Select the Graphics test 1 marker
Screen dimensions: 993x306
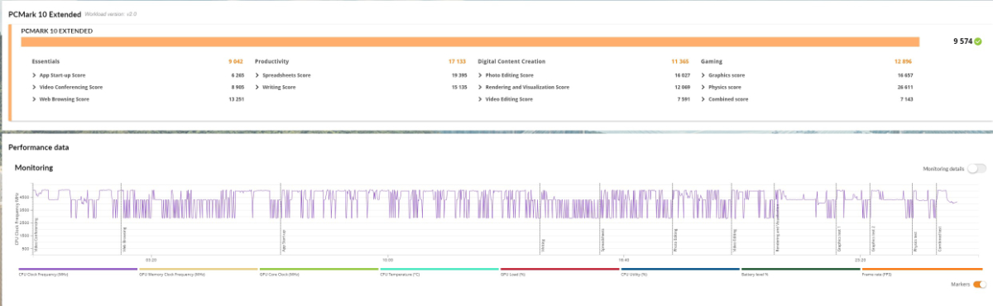(840, 240)
